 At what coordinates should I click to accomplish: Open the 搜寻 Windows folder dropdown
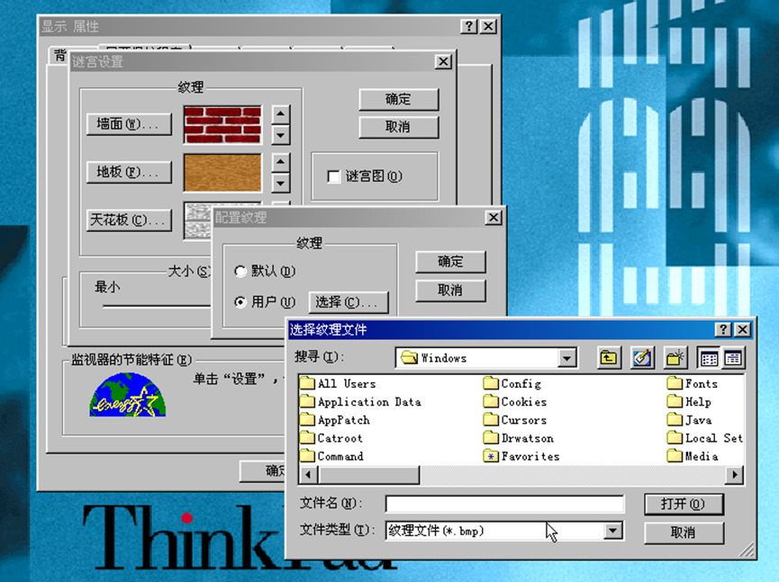[x=566, y=358]
